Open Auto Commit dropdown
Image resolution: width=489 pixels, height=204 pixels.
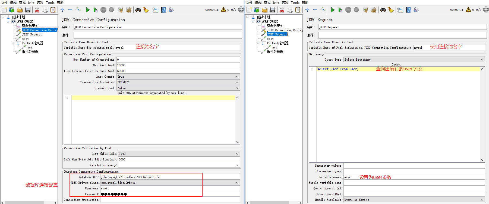pos(178,77)
